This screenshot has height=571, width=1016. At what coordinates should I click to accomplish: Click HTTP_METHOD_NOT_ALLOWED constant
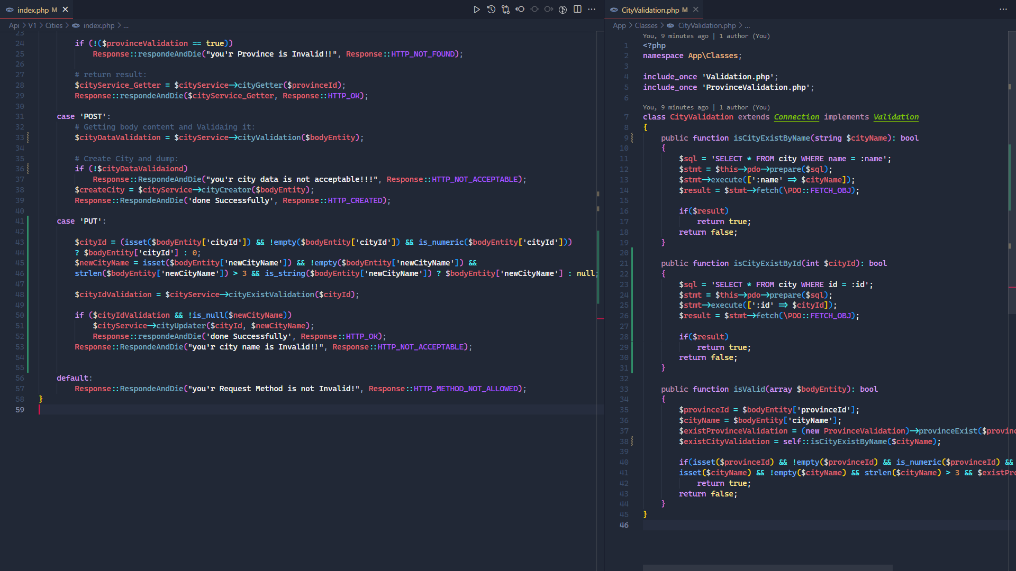466,389
